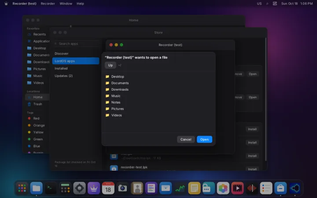Select Installed in the Store sidebar
317x198 pixels.
(x=76, y=69)
